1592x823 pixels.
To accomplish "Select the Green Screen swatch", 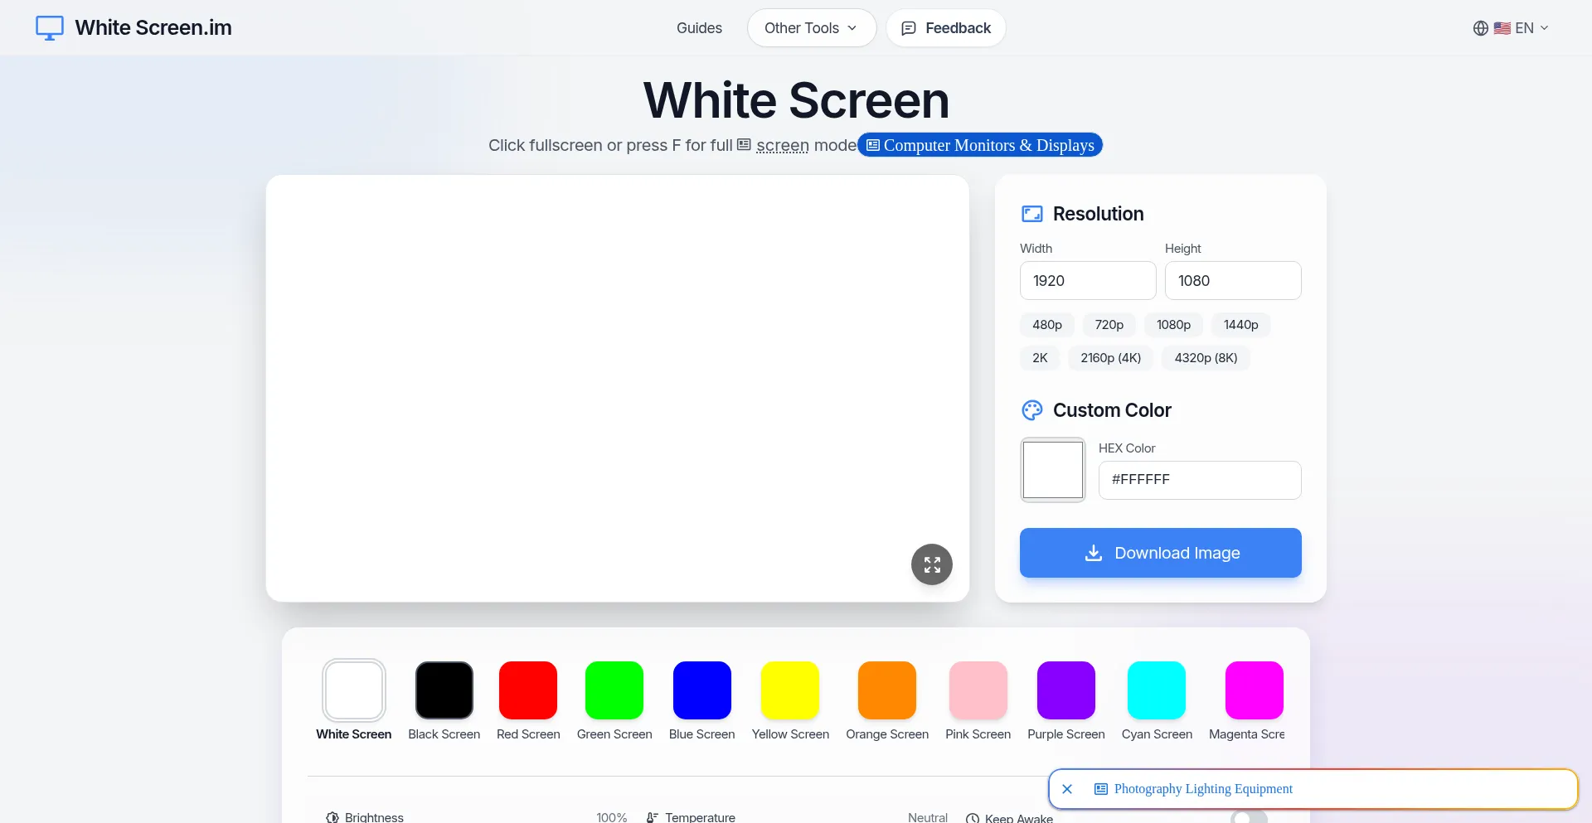I will click(x=614, y=690).
